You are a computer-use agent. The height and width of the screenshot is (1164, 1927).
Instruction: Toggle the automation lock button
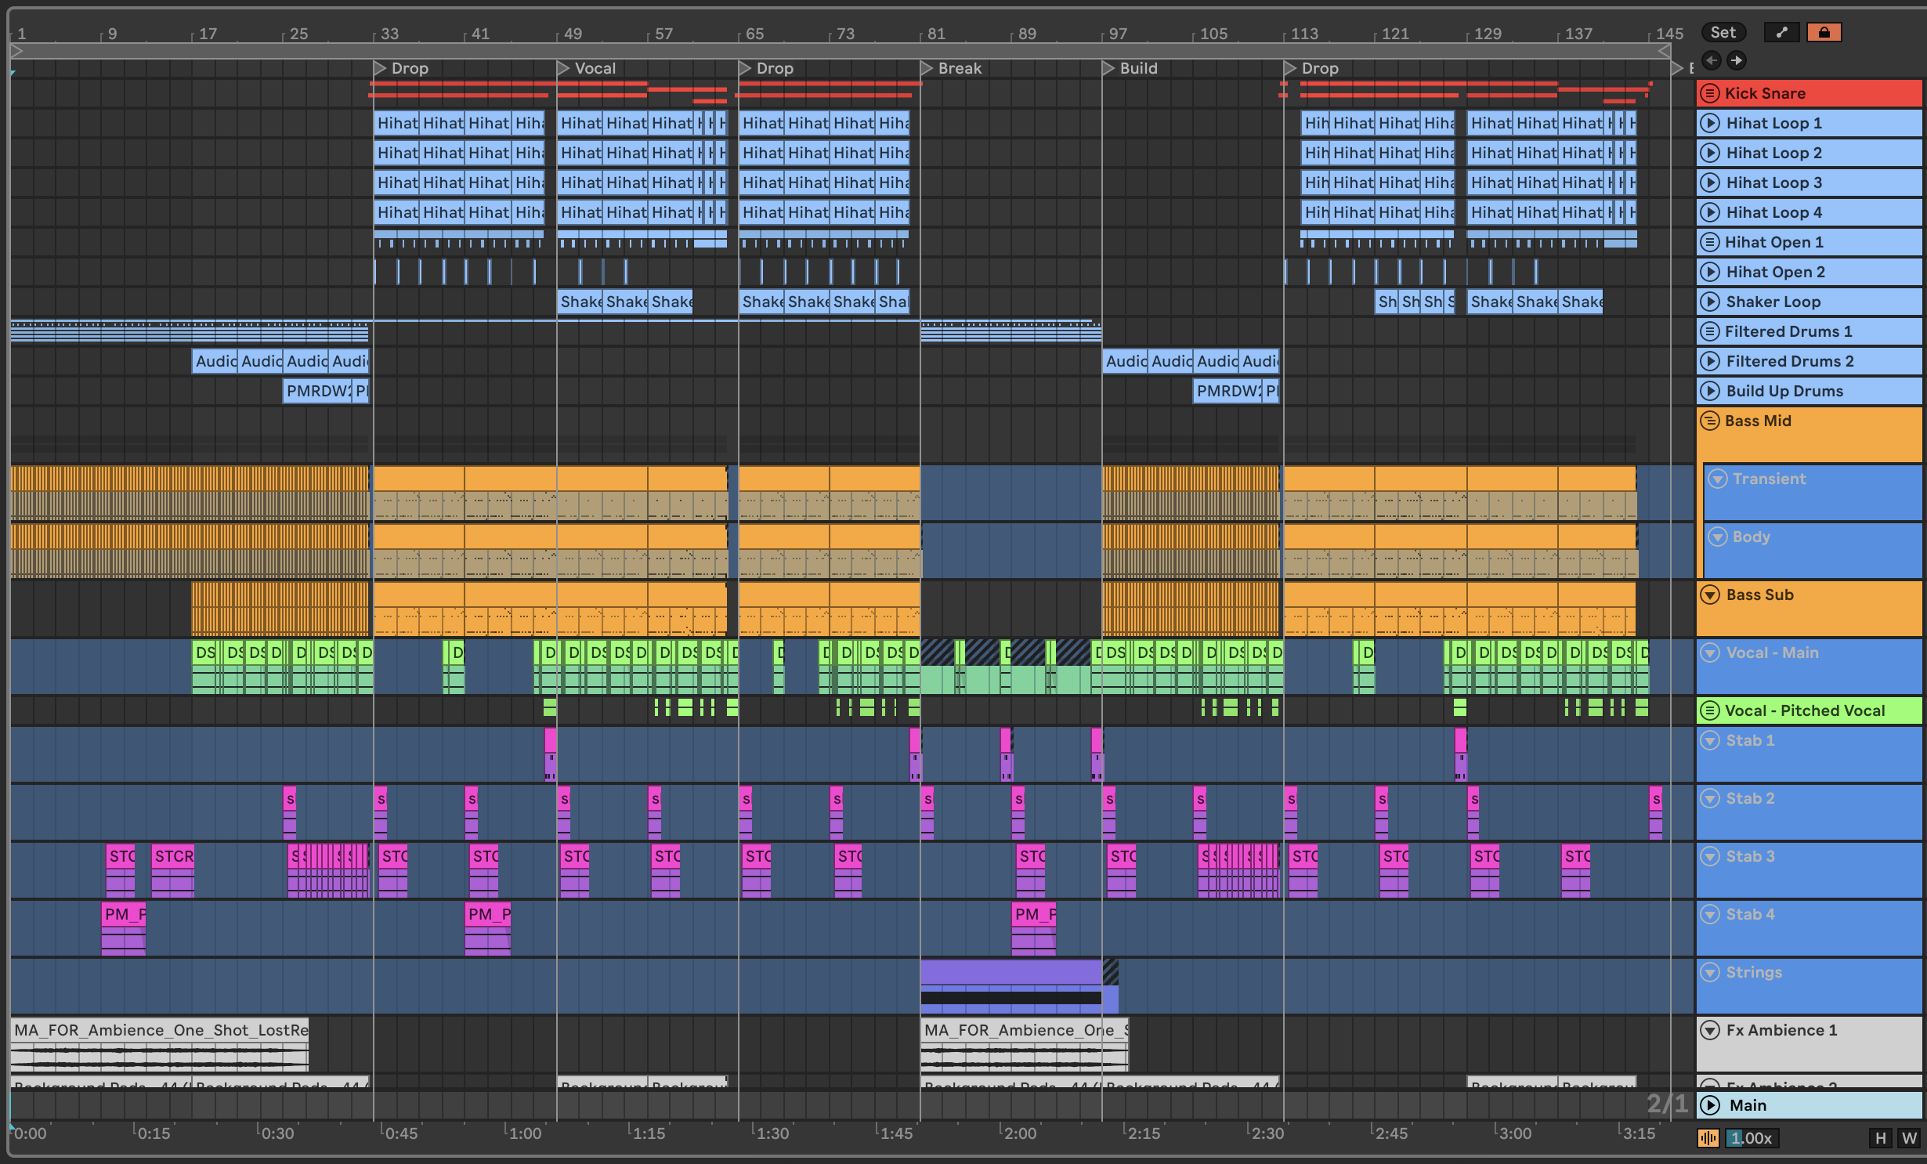tap(1824, 32)
